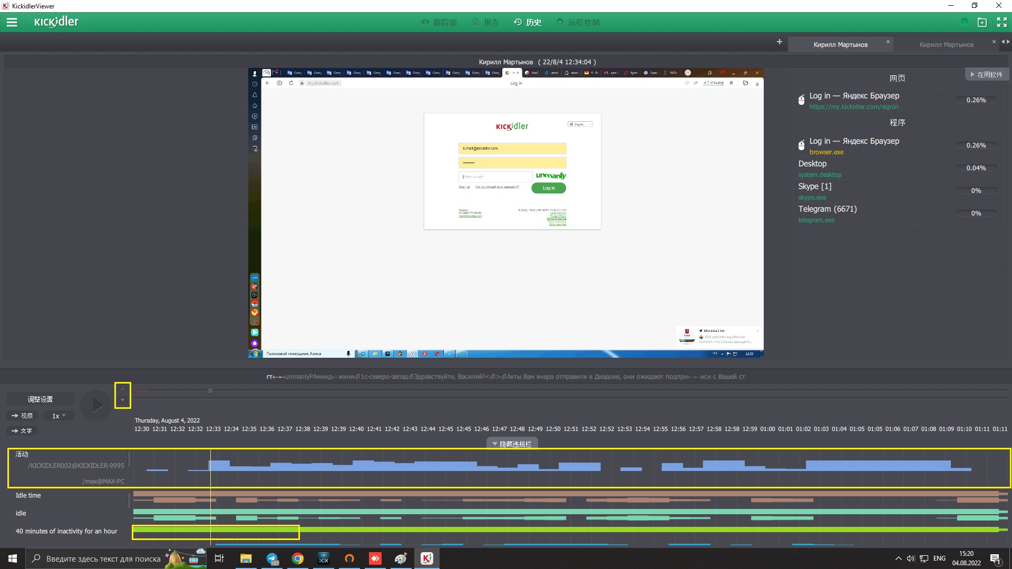Screen dimensions: 1012x569
Task: Use the tab strip navigation arrows
Action: click(1005, 42)
